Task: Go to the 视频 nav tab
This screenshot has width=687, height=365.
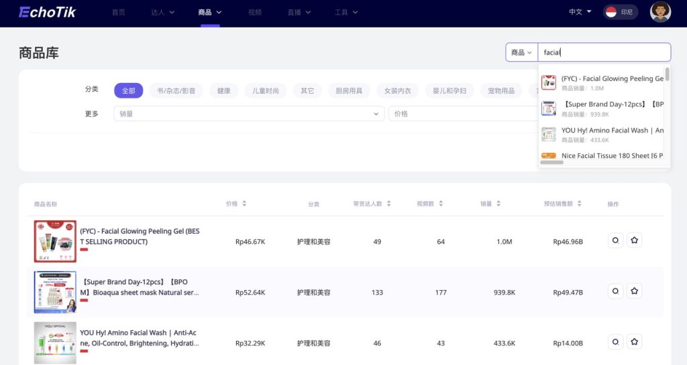Action: [255, 12]
